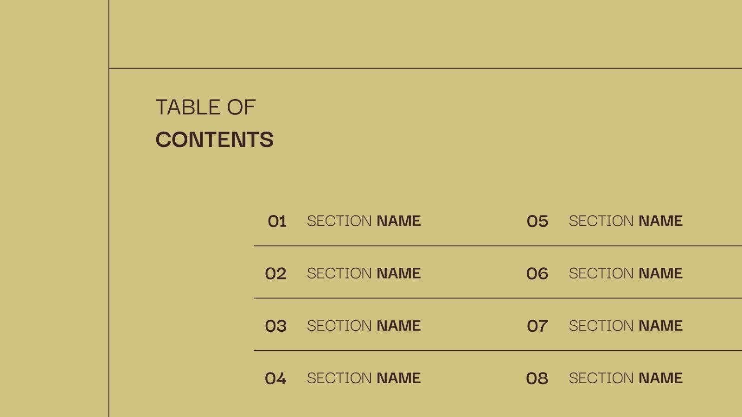Click section number 03
This screenshot has height=417, width=742.
(275, 326)
